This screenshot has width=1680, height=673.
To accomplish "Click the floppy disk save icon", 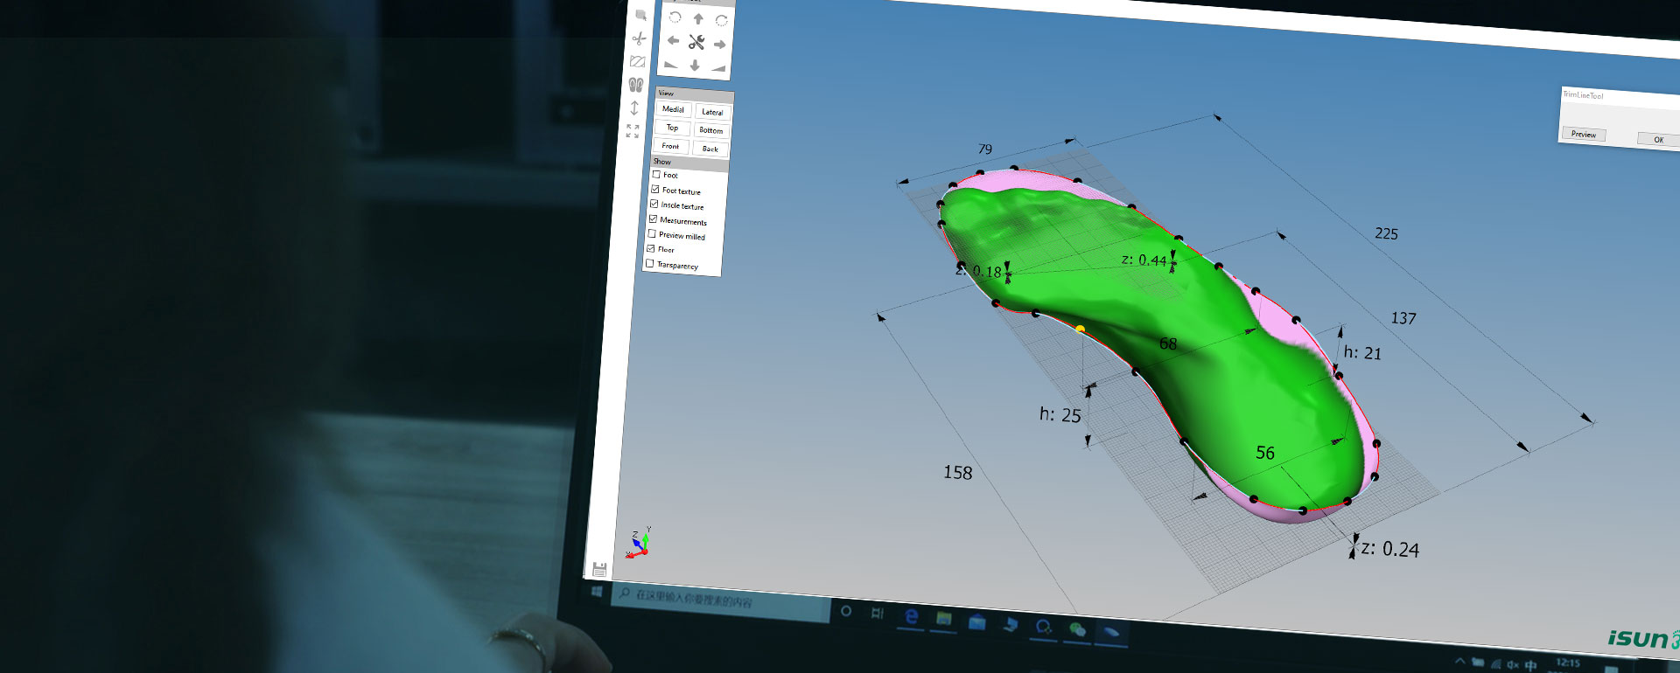I will (x=599, y=570).
